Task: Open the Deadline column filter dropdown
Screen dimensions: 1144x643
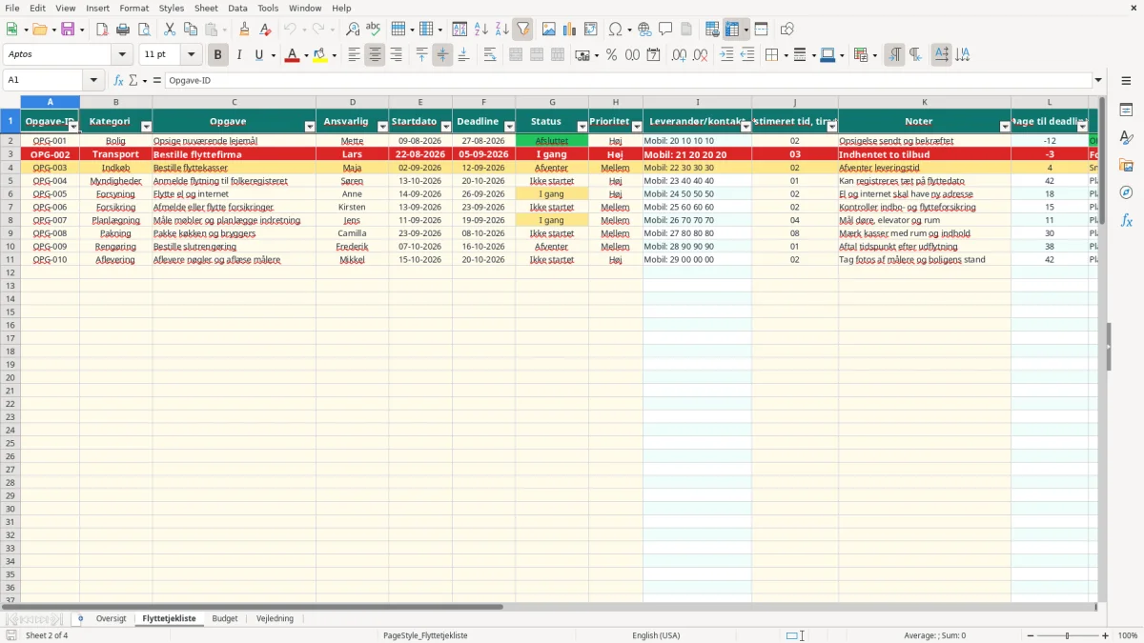Action: point(509,127)
